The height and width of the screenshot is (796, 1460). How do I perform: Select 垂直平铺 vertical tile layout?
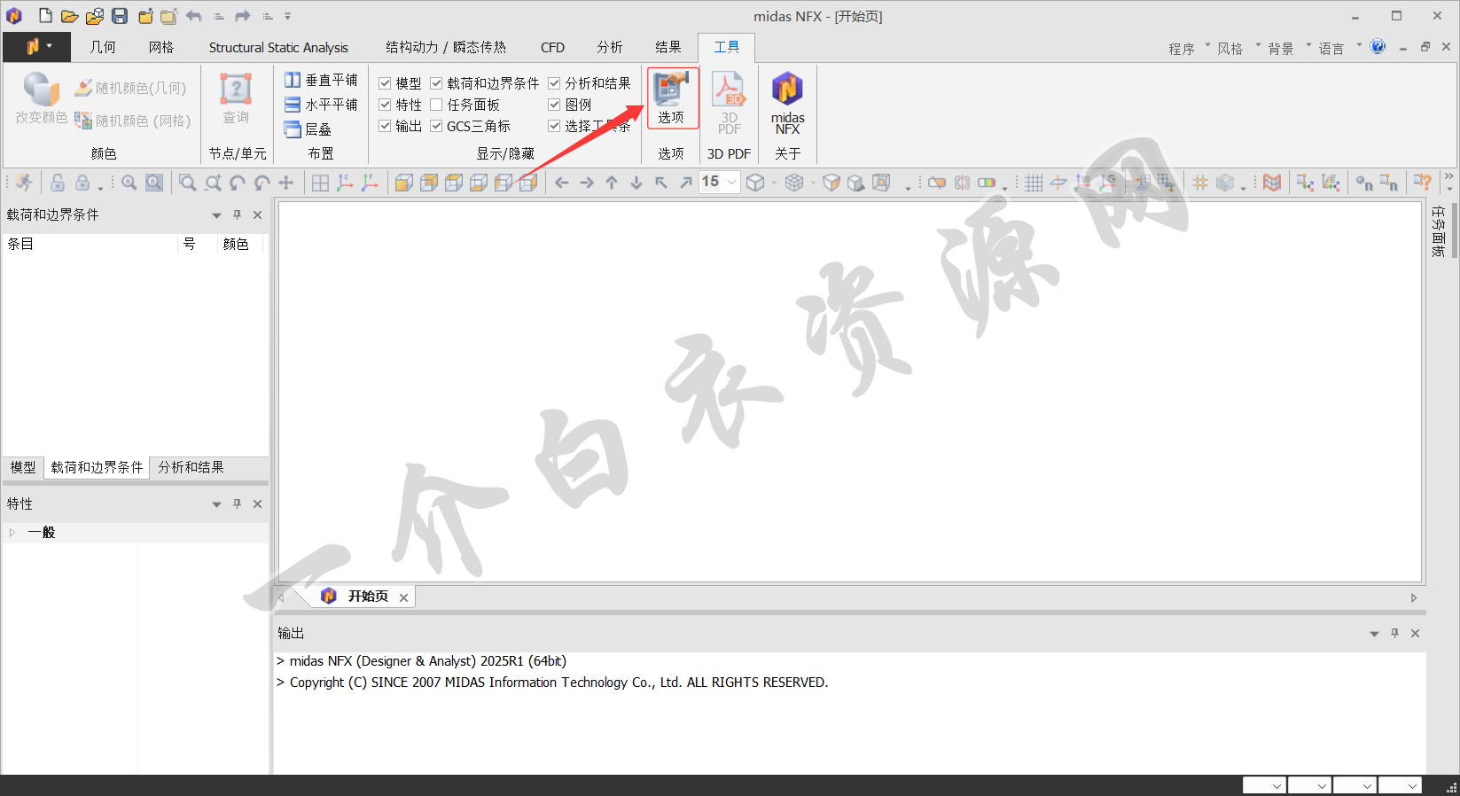point(321,80)
